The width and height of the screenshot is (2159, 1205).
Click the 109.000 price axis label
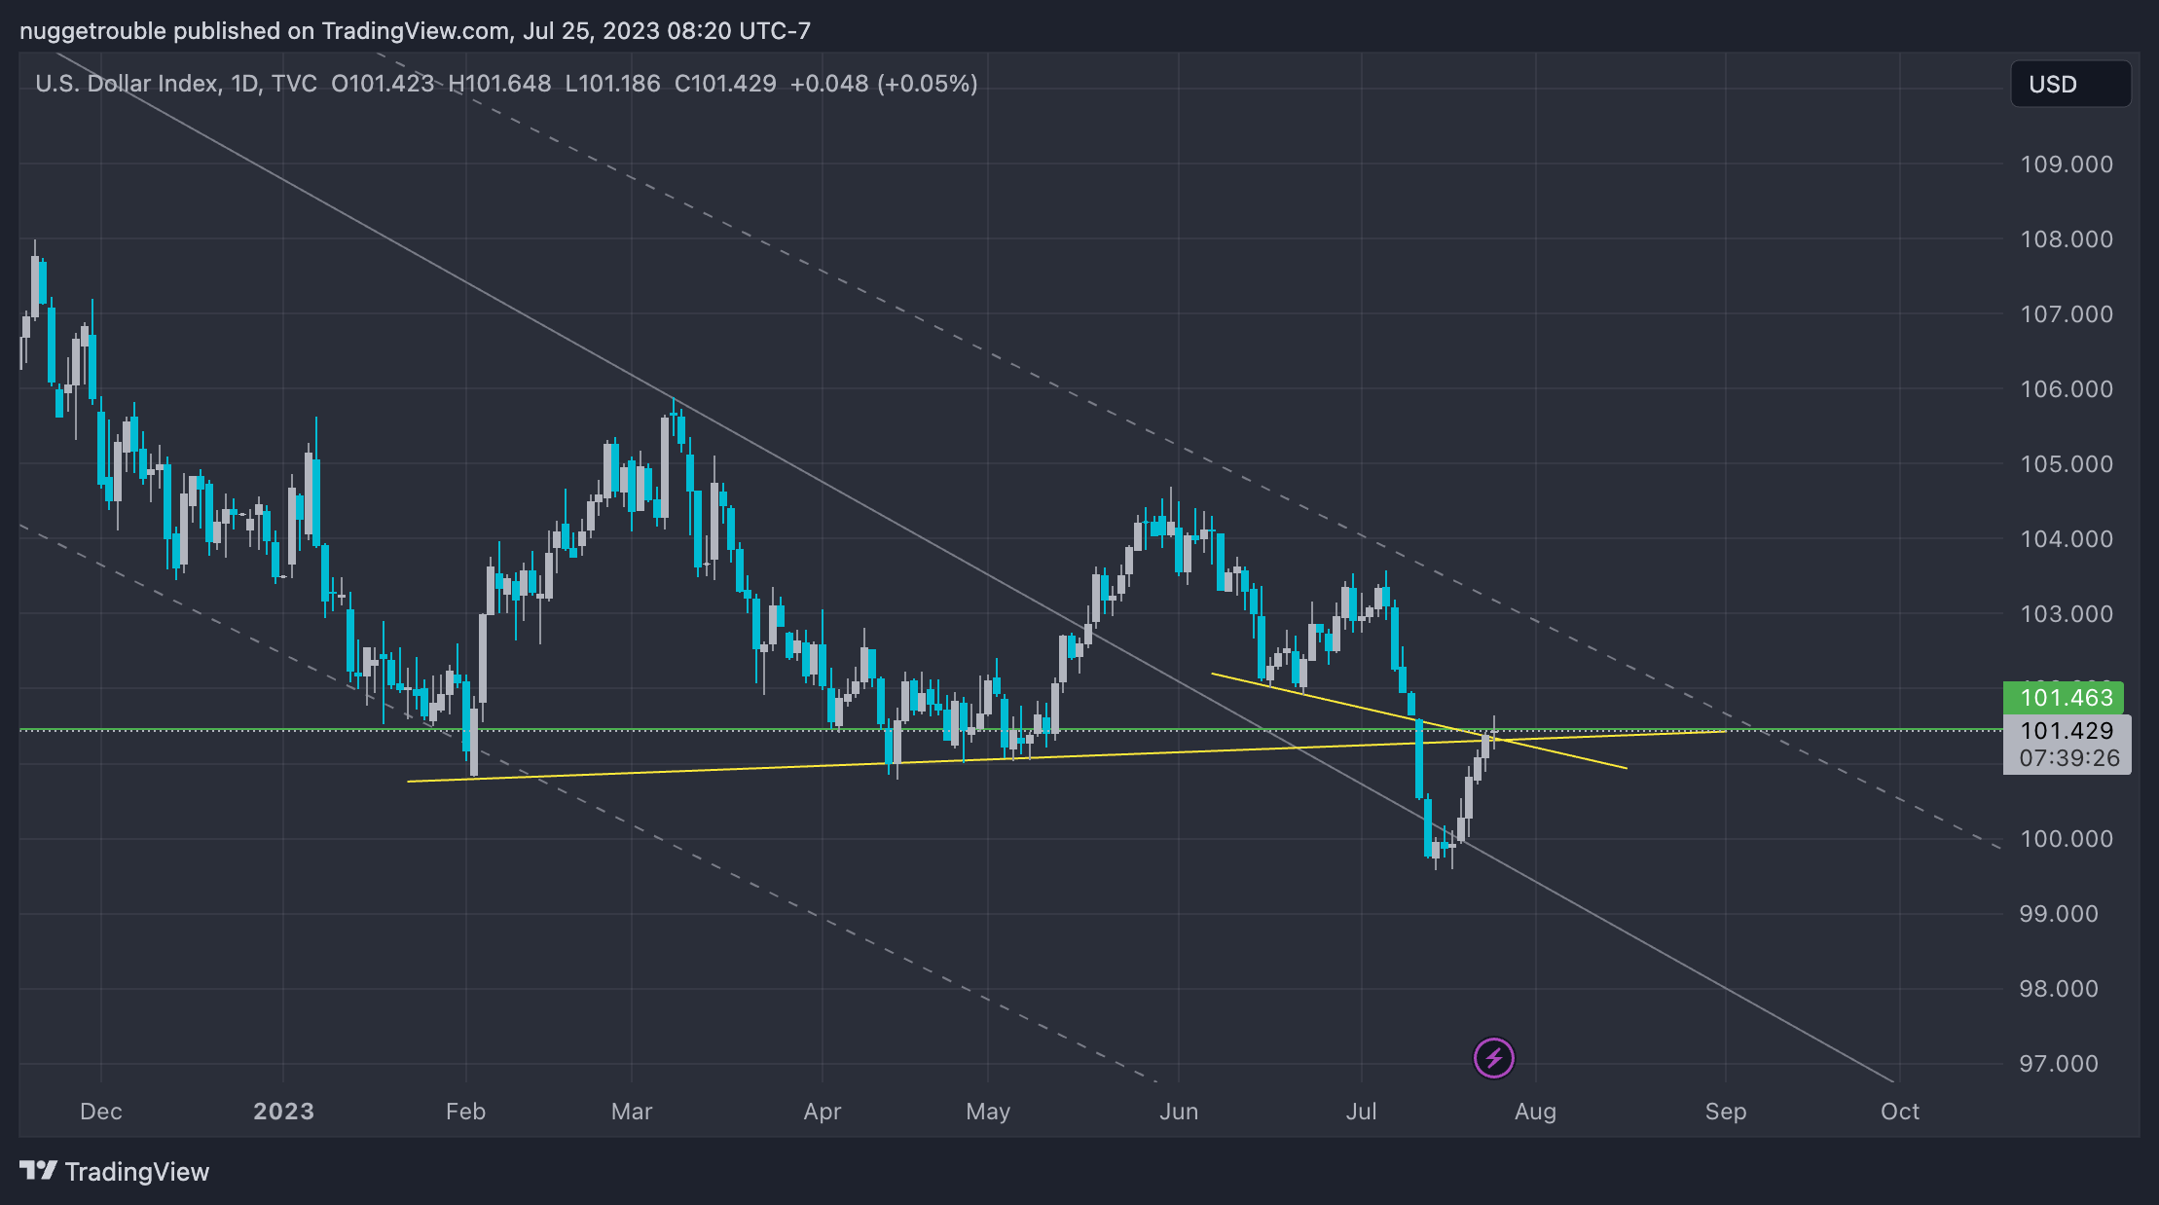click(2067, 164)
